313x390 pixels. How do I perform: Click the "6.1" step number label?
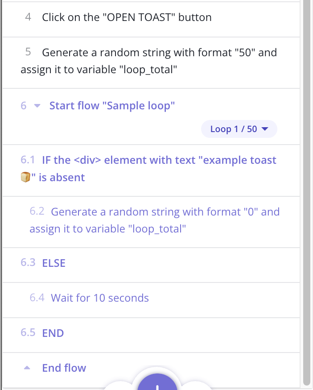[29, 160]
